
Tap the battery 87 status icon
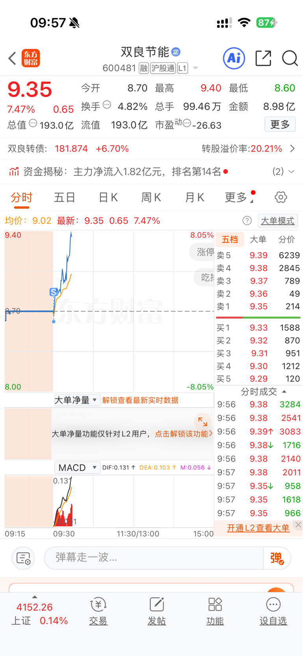tap(267, 22)
